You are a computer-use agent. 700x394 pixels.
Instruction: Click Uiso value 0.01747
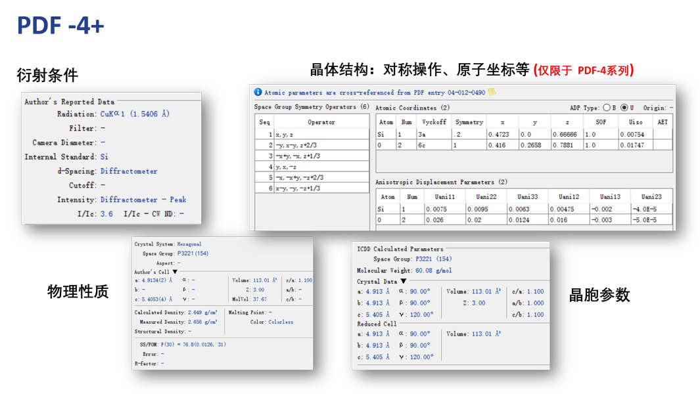636,145
